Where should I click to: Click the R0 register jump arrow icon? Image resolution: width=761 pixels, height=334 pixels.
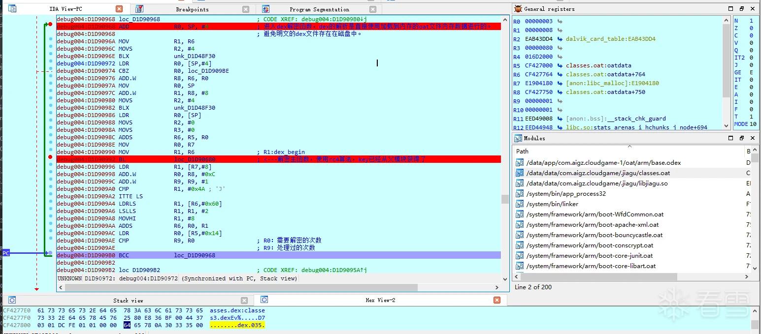560,21
